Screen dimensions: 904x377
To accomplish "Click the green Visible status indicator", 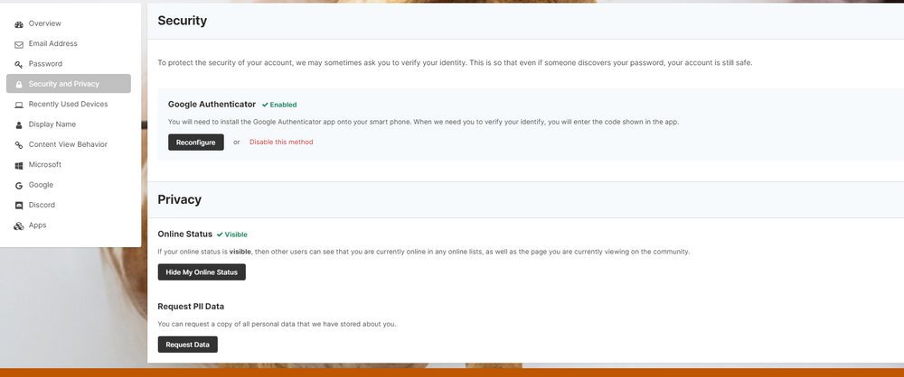I will pos(231,234).
